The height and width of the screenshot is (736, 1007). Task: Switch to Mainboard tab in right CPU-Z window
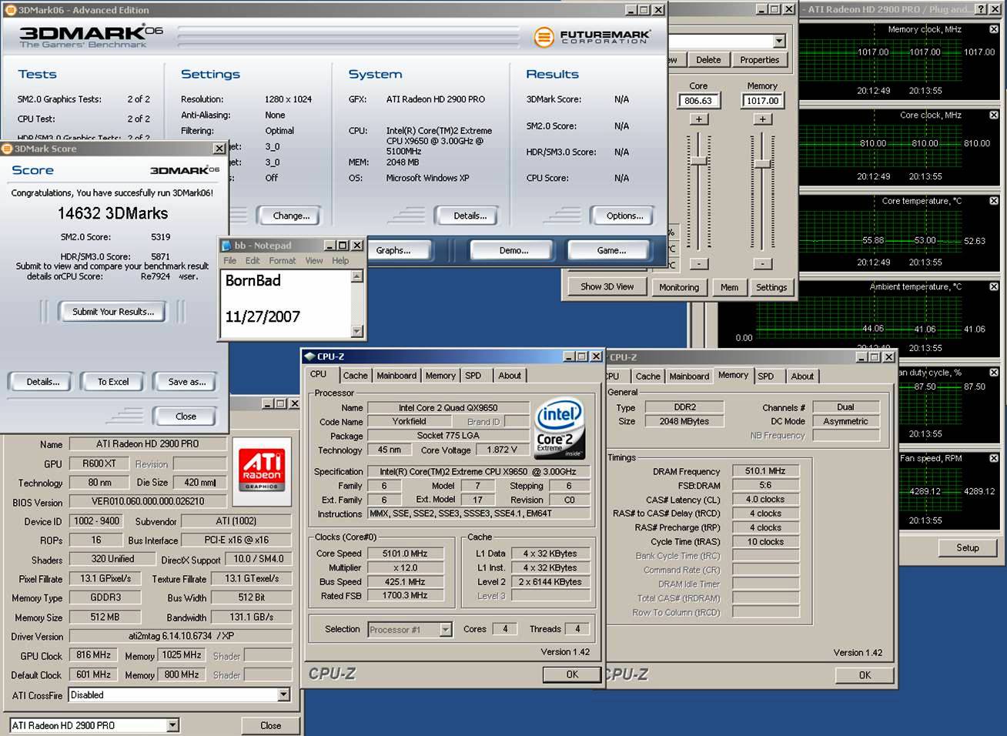(689, 376)
